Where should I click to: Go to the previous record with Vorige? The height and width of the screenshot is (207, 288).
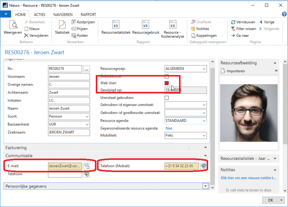[x=267, y=22]
